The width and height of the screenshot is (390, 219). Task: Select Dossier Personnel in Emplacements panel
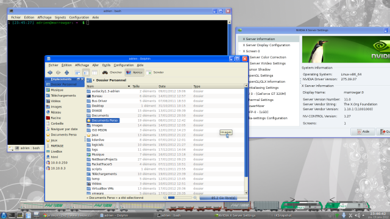point(65,85)
